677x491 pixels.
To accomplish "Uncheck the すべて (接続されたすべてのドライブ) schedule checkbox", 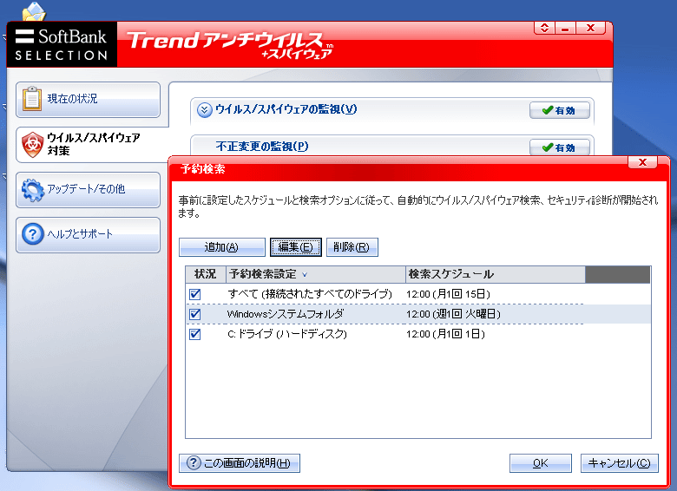I will click(195, 294).
